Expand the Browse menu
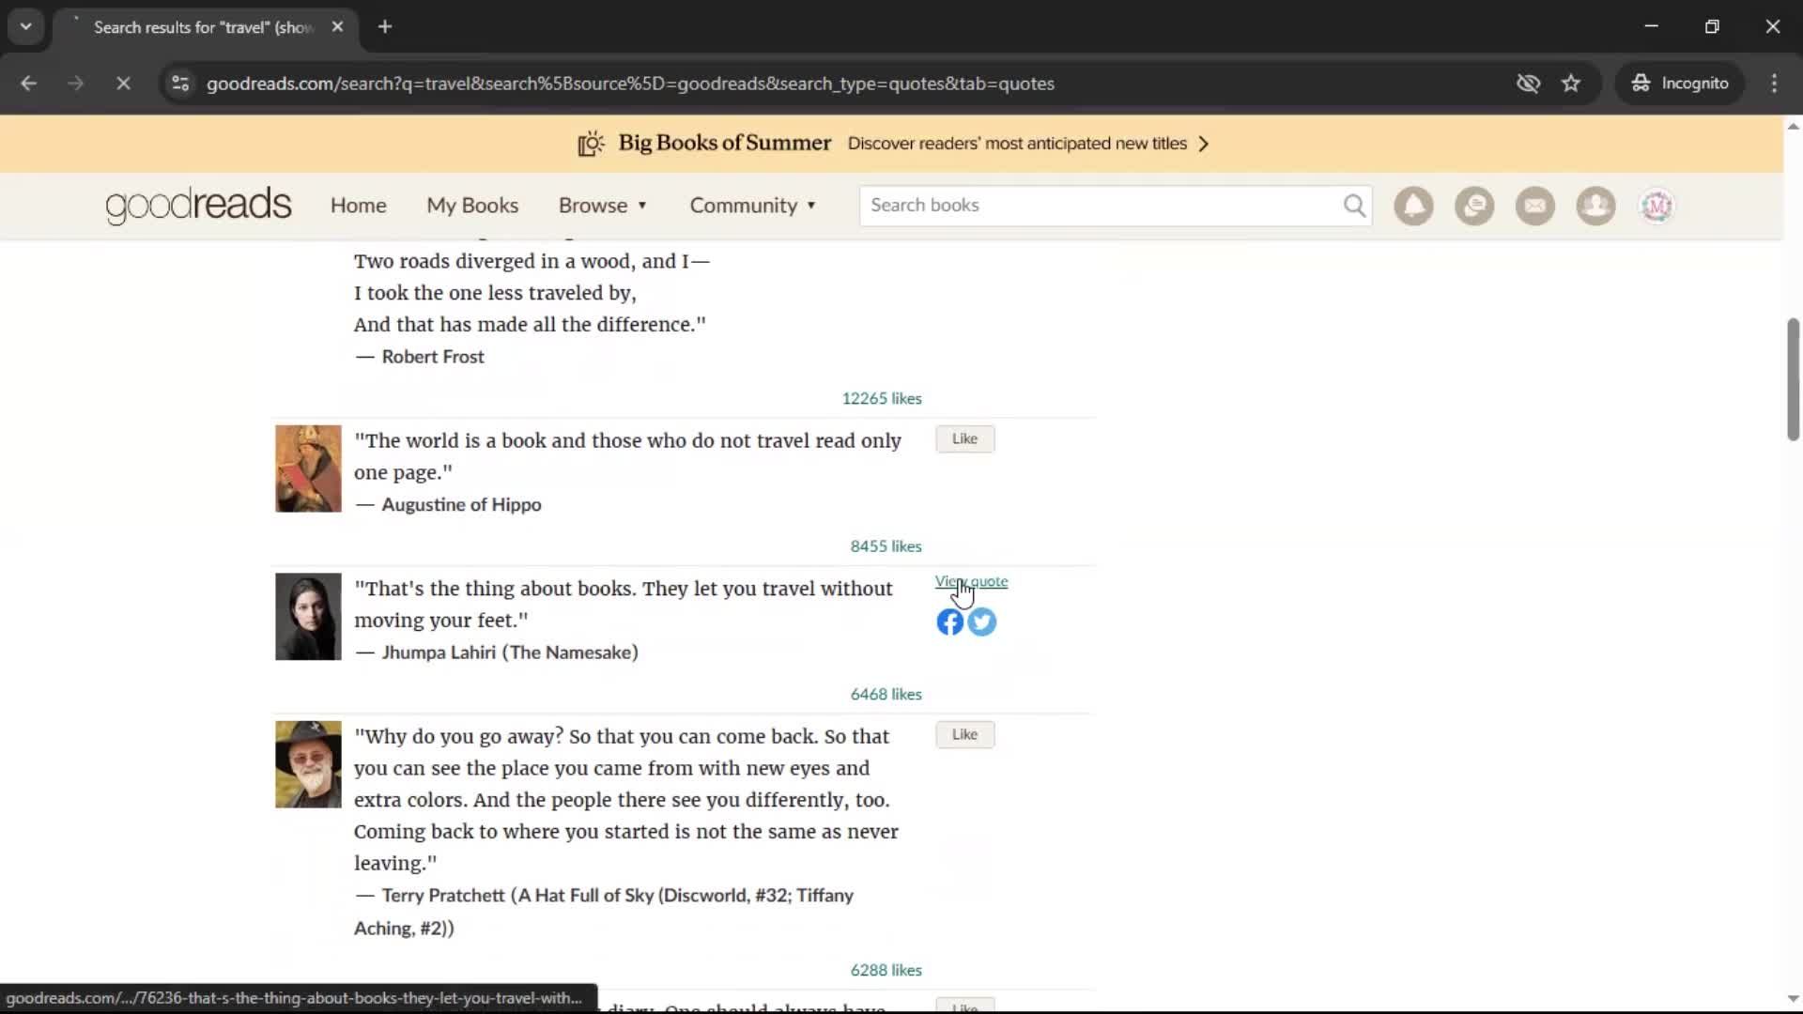 (x=603, y=206)
